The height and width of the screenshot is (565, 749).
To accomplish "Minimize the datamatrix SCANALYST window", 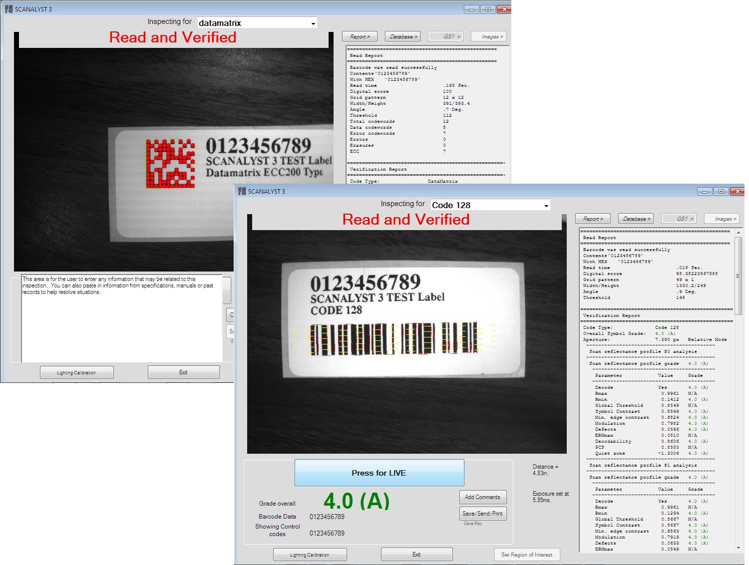I will click(471, 9).
